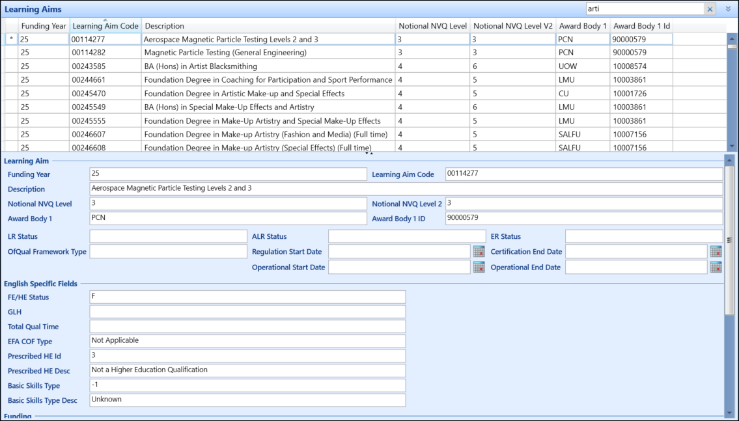Click the grid scrollbar up arrow
The image size is (739, 421).
[732, 38]
